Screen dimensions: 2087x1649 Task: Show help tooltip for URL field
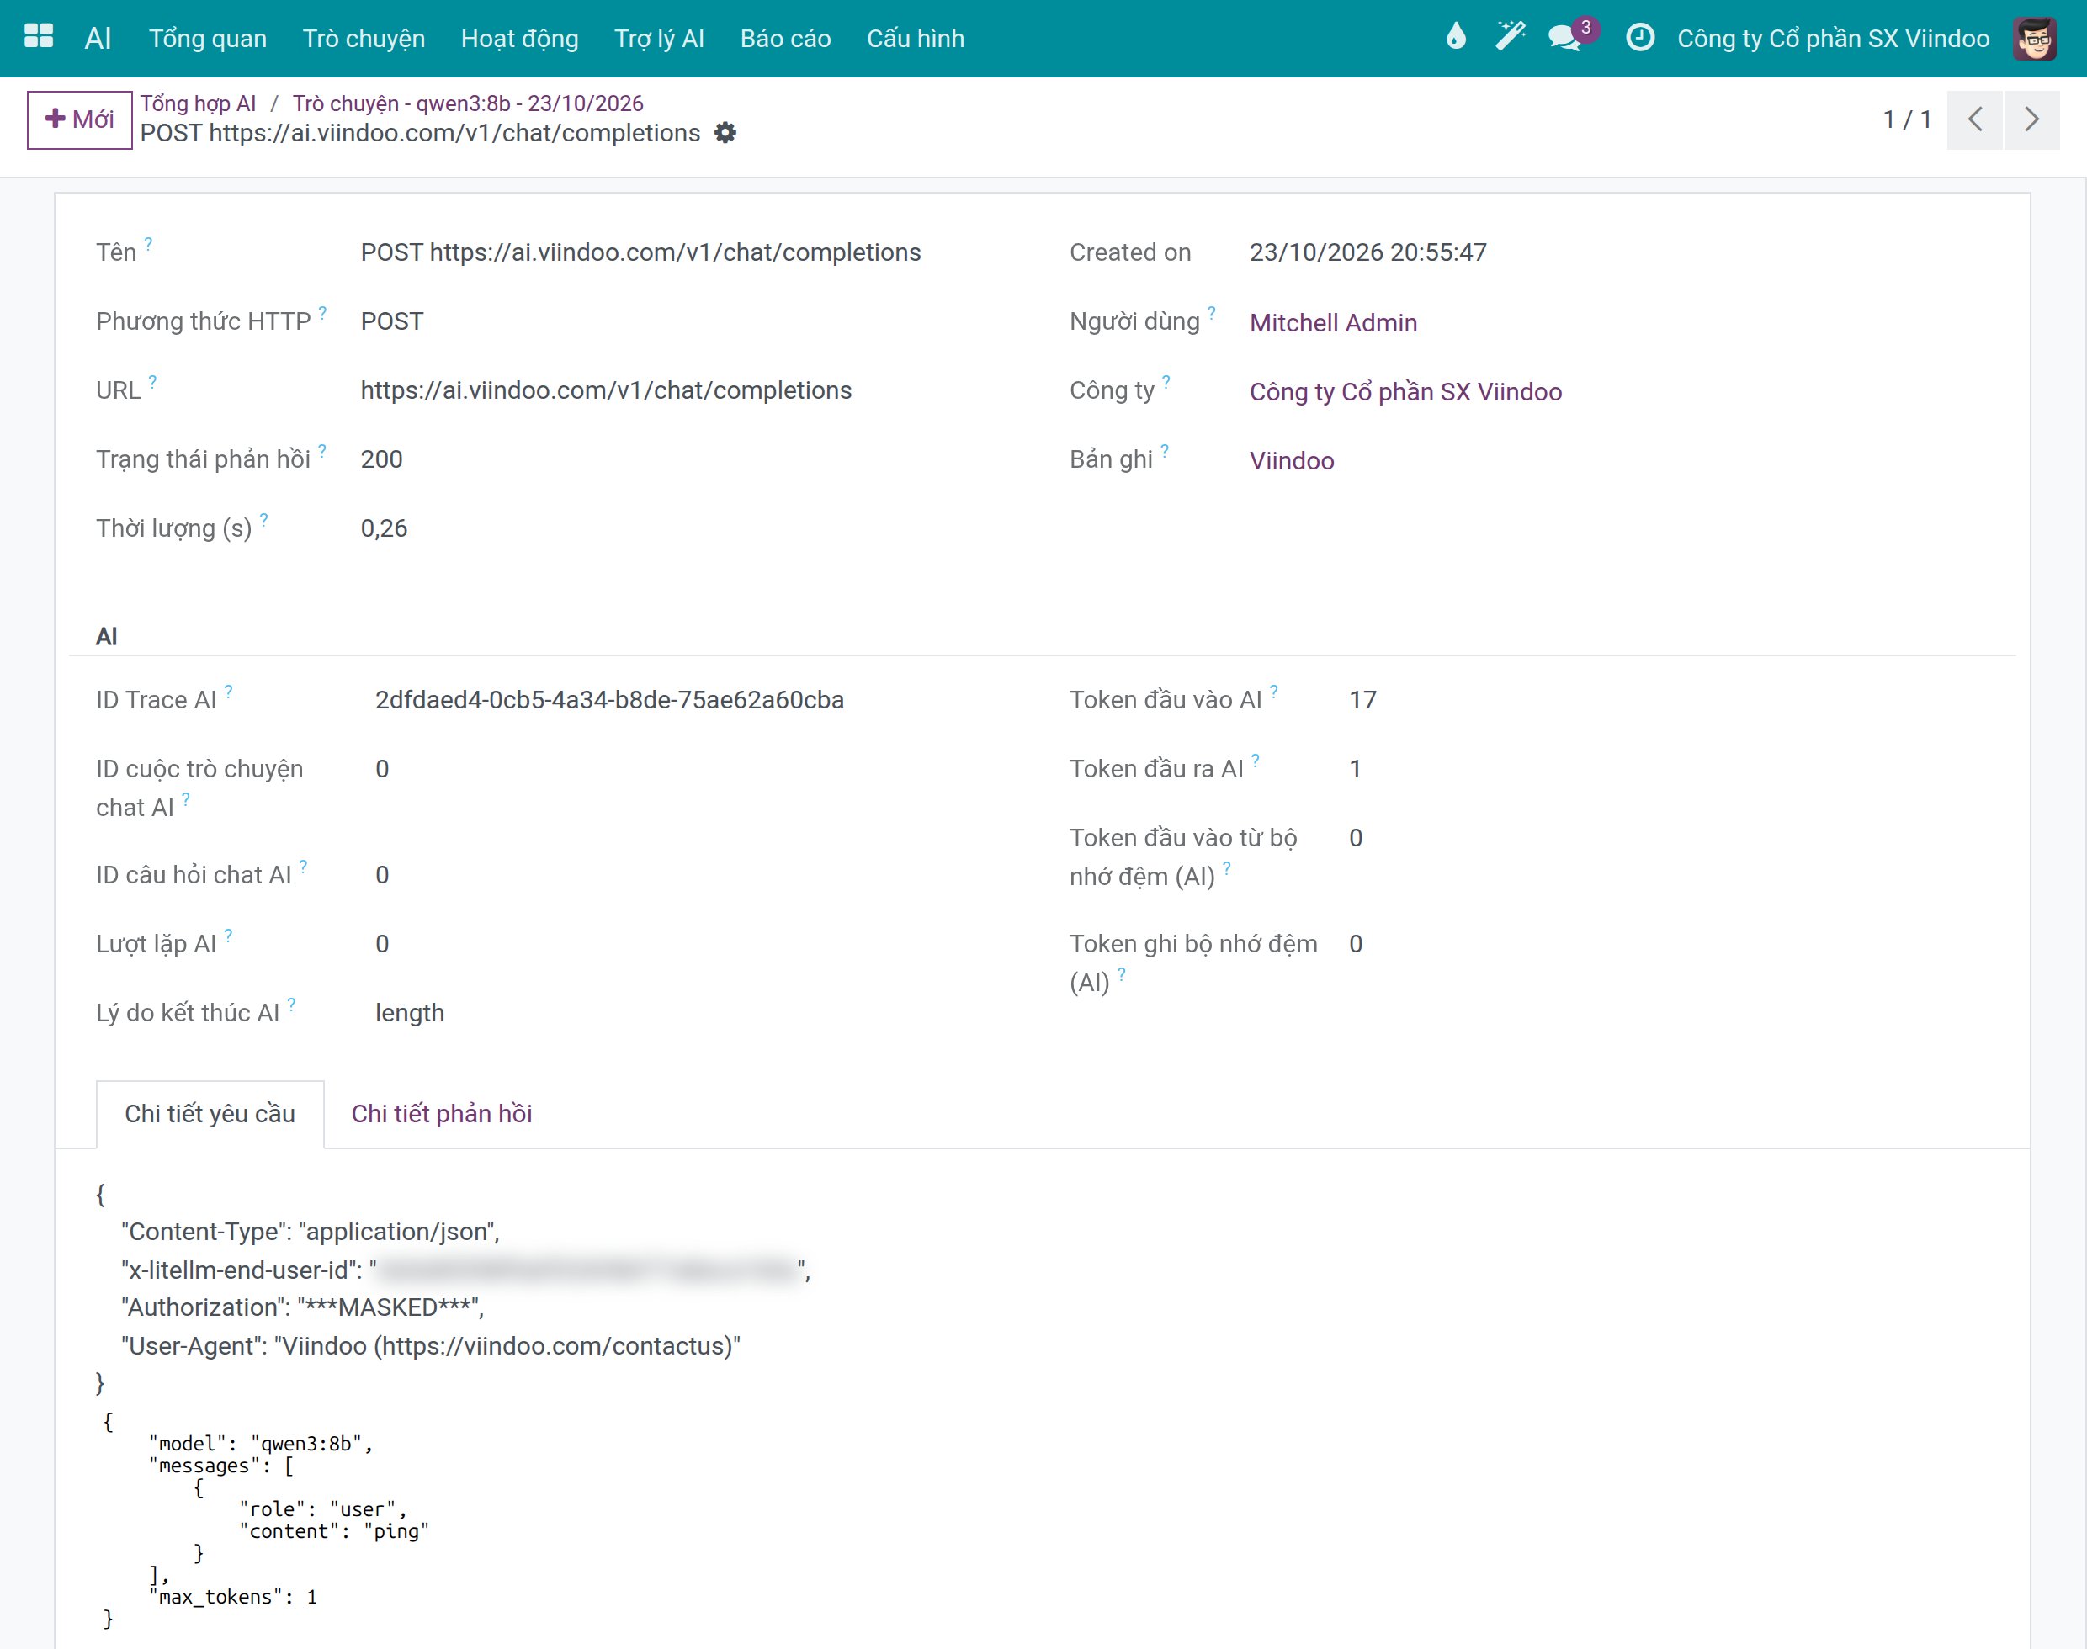point(152,382)
